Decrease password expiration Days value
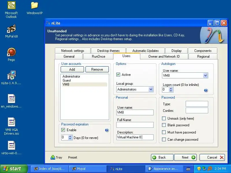The width and height of the screenshot is (231, 173). tap(70, 139)
